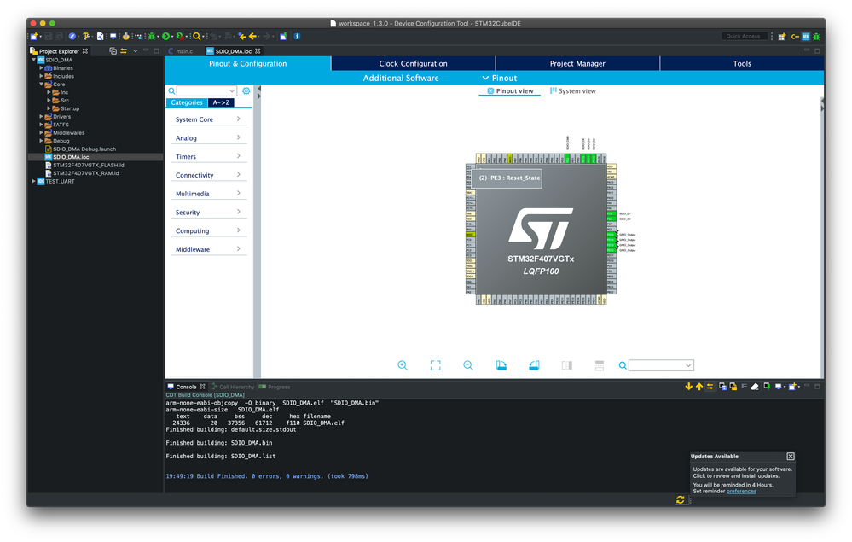Select the Pinout view toggle
This screenshot has width=852, height=542.
(x=510, y=90)
